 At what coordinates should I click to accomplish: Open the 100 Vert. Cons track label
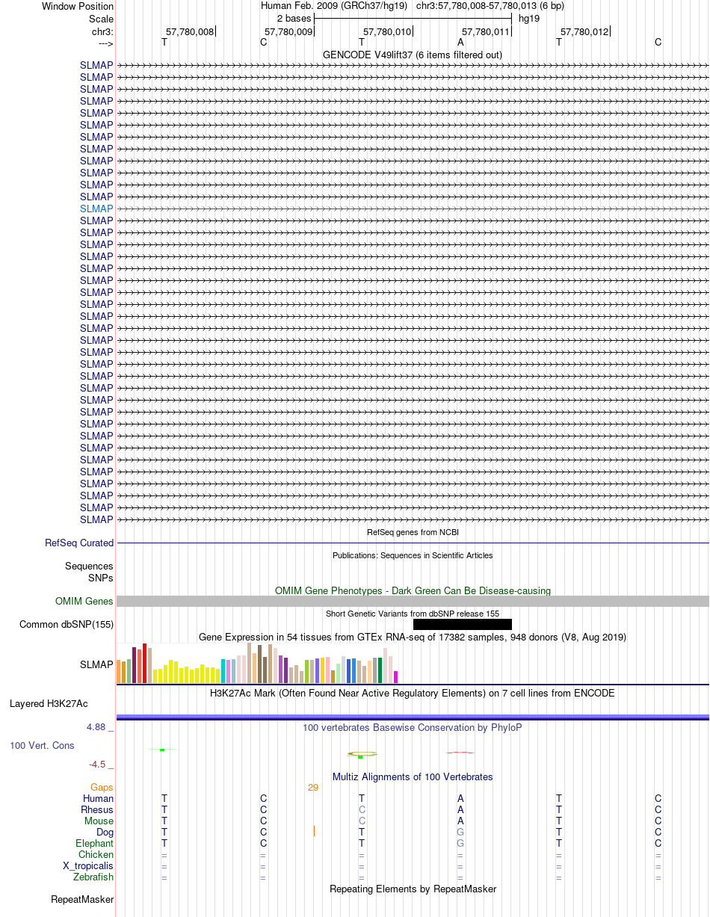42,746
